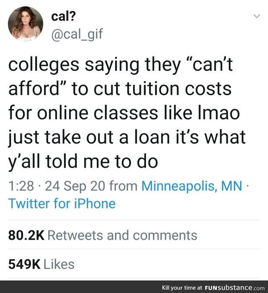
Task: Select the word "colleges" starting the tweet
Action: 44,65
